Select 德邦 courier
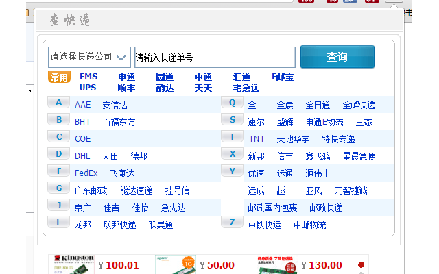This screenshot has height=274, width=439. tap(139, 156)
